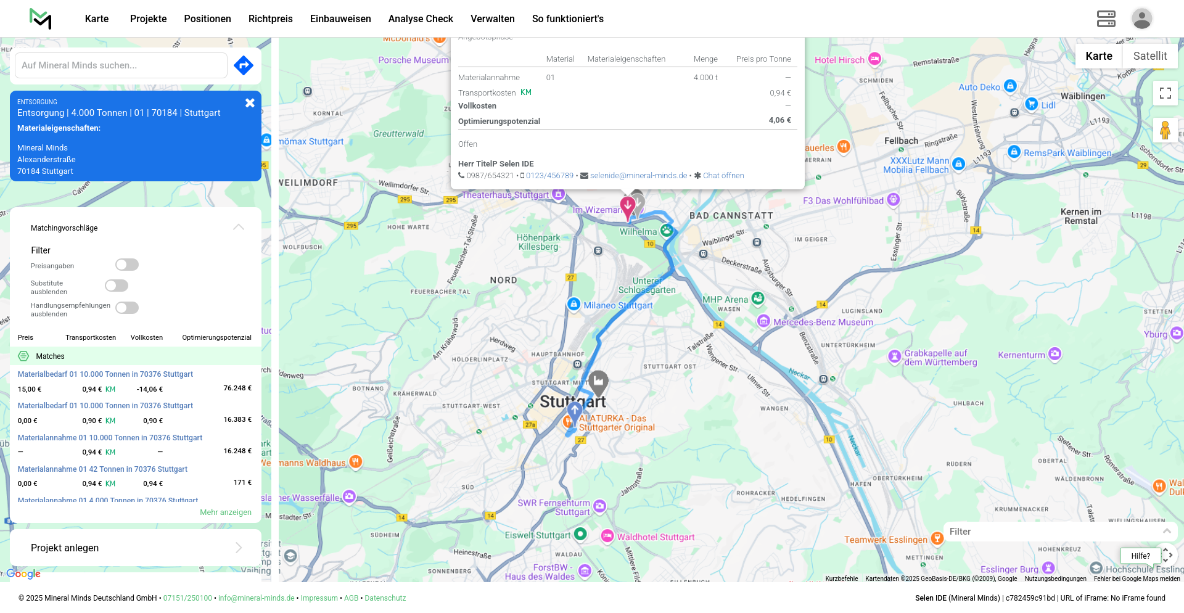Click the Mineral Minds logo icon
The height and width of the screenshot is (613, 1184).
(x=41, y=19)
